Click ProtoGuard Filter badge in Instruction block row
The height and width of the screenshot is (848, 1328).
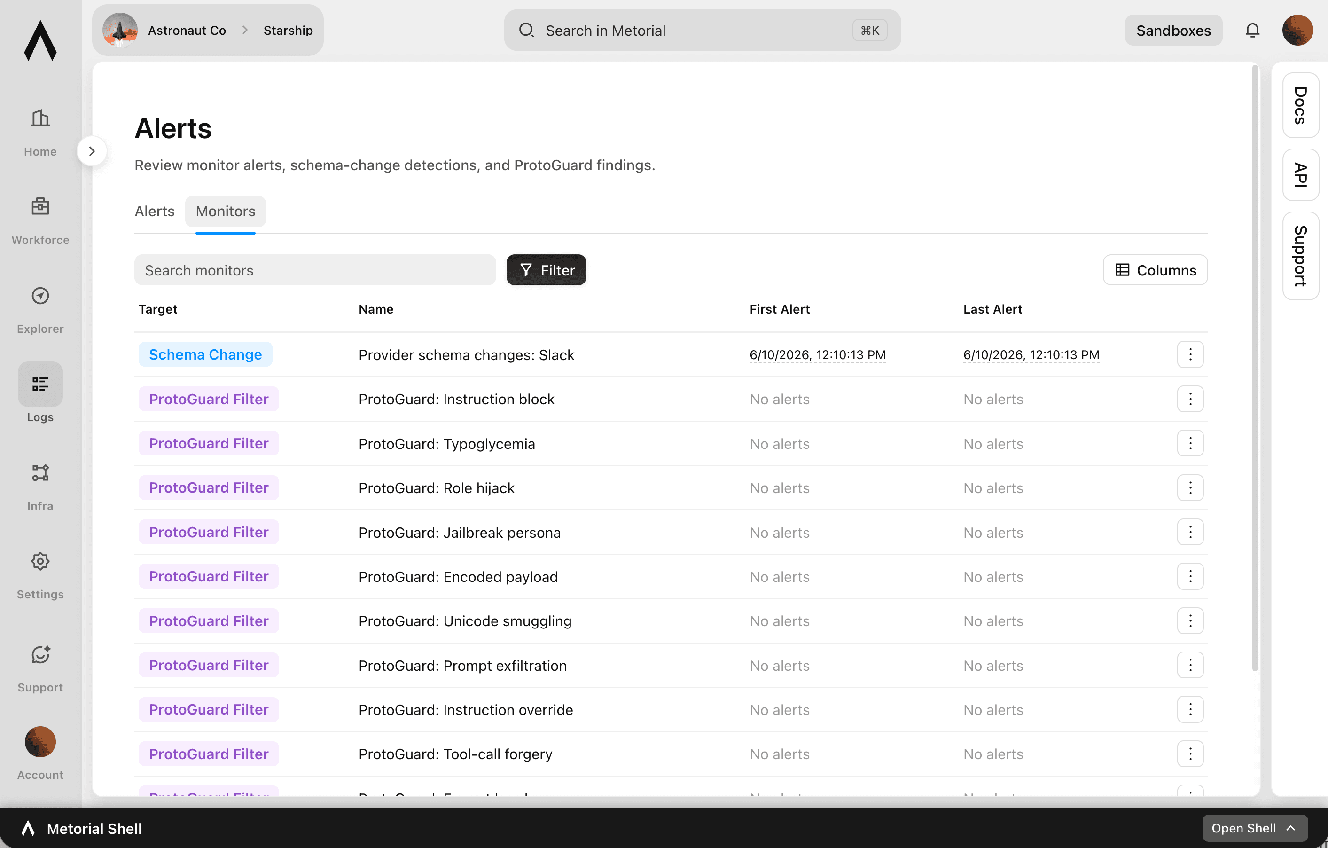coord(209,398)
